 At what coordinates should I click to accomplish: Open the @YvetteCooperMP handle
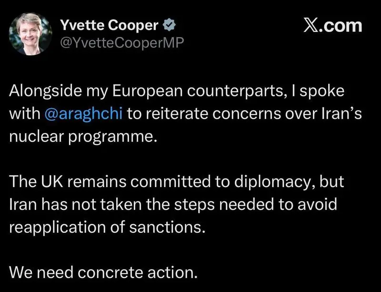[120, 43]
